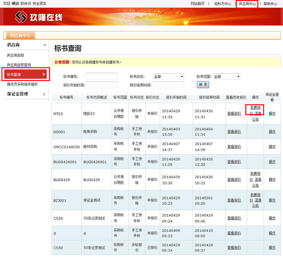
Task: Click the 报价开始时间 column header
Action: (x=176, y=97)
